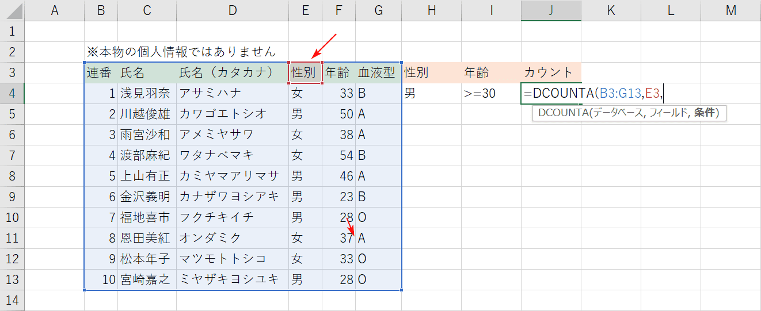Click criteria header 性別 in column H
This screenshot has height=311, width=761.
[x=432, y=72]
